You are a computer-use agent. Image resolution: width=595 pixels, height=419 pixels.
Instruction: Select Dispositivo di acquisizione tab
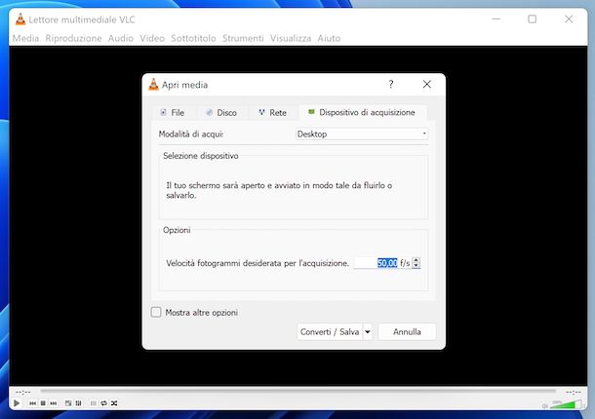point(363,112)
